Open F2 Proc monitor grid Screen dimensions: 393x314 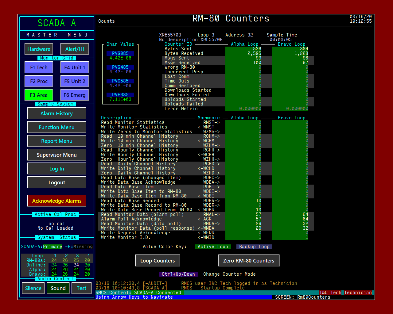39,81
